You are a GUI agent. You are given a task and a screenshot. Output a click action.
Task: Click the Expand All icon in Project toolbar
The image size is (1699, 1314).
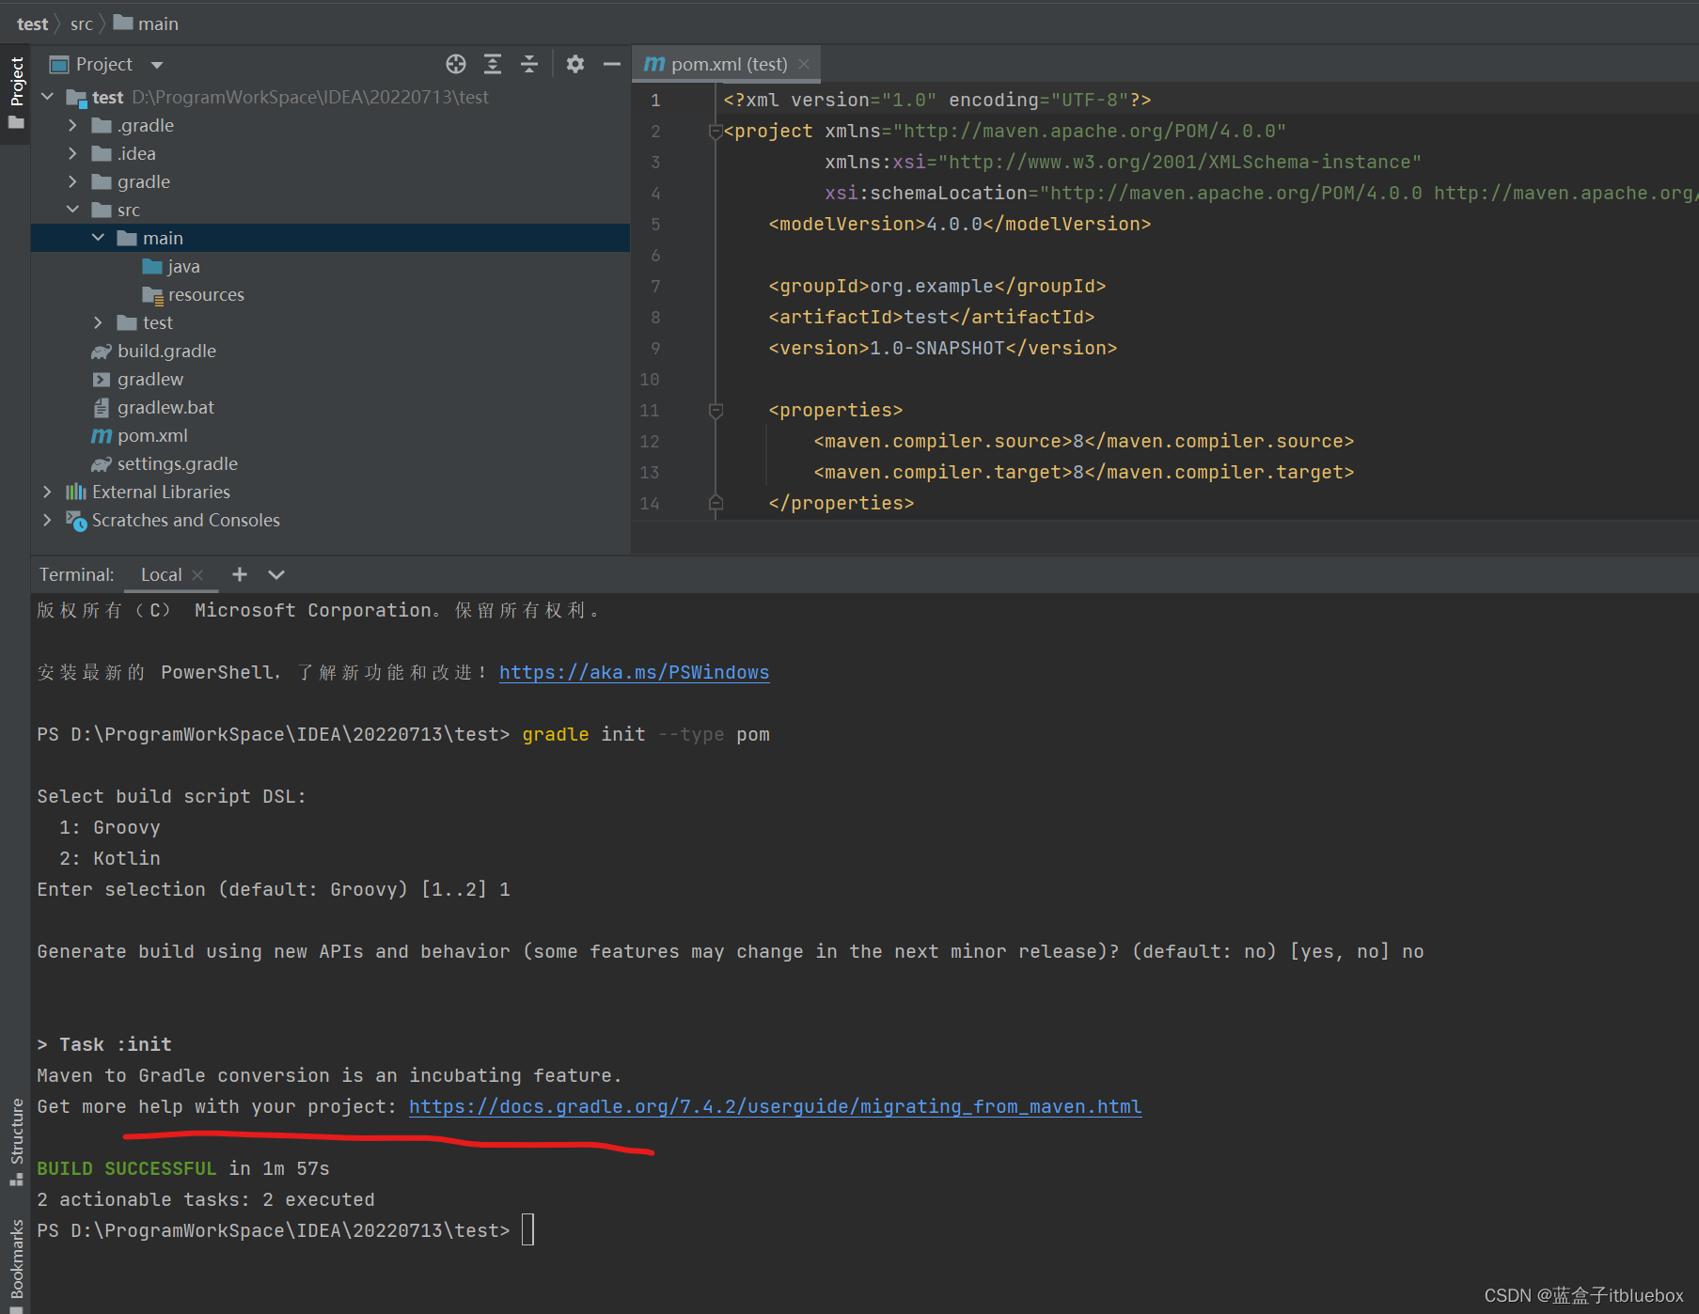coord(493,64)
